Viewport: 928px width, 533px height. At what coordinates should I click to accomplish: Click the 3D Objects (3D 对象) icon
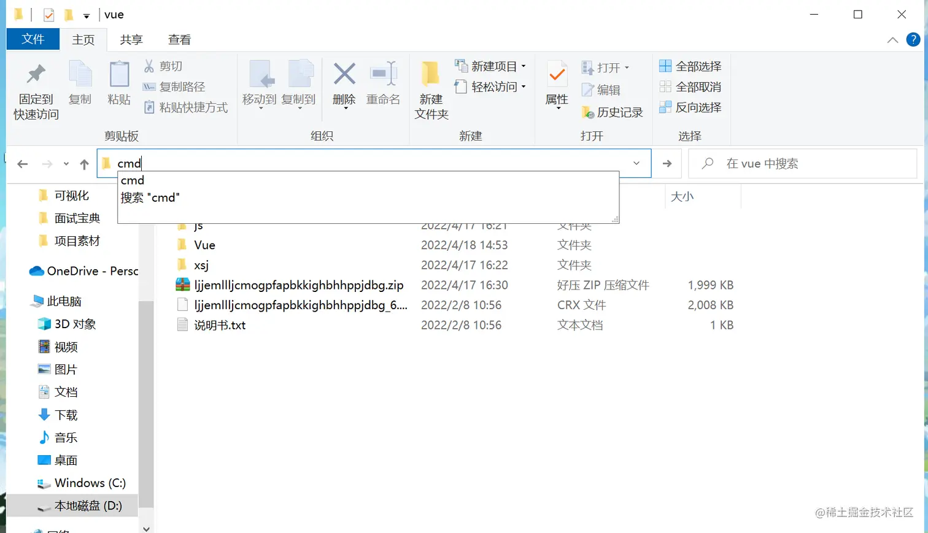point(44,324)
